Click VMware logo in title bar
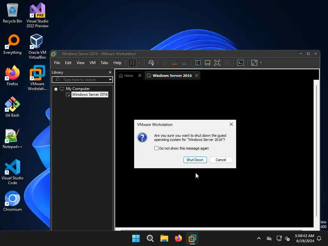 pos(54,54)
